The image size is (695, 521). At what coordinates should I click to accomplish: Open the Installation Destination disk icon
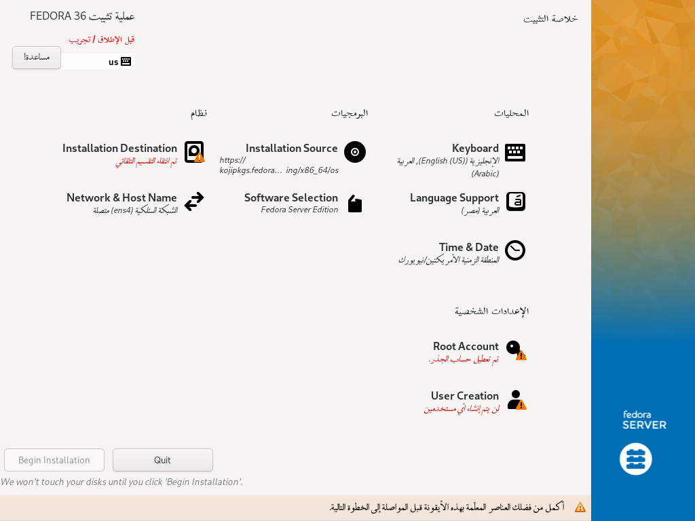194,152
